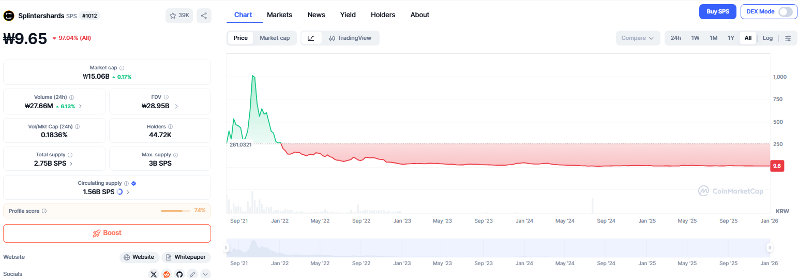Click the red 9.6 current price label

click(777, 166)
